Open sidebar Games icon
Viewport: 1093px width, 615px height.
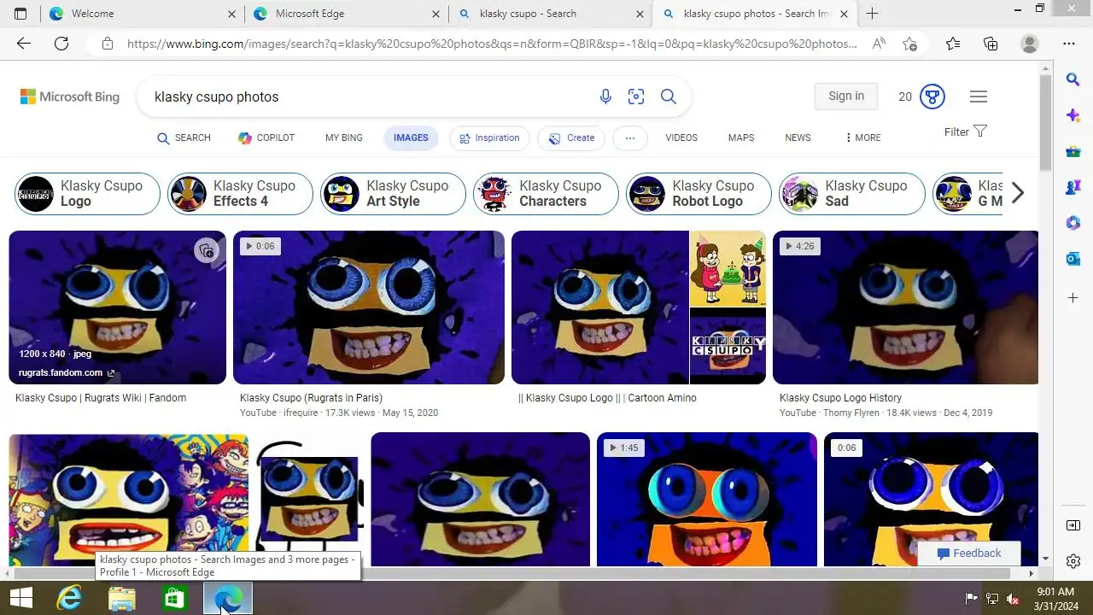[x=1073, y=187]
